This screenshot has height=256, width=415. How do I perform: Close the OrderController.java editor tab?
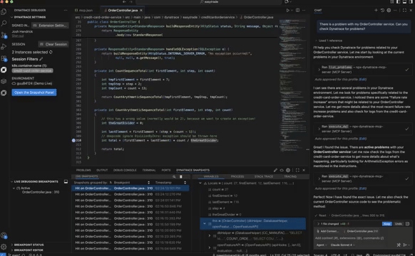141,10
